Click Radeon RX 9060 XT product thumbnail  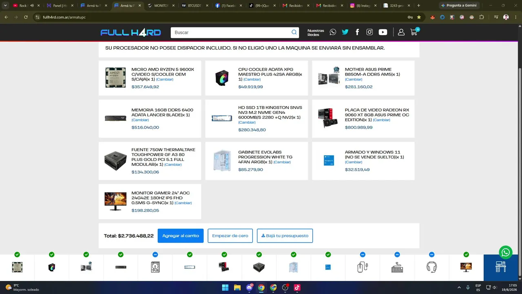[x=328, y=118]
